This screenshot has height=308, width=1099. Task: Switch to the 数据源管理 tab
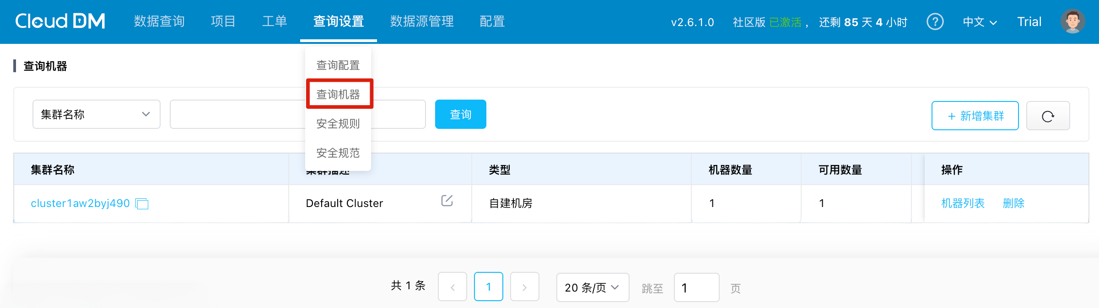421,21
